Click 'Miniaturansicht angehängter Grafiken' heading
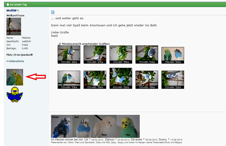Image resolution: width=226 pixels, height=146 pixels. (86, 44)
